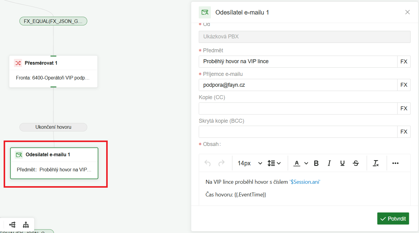Apply underline formatting in editor
This screenshot has height=233, width=419.
(x=342, y=163)
